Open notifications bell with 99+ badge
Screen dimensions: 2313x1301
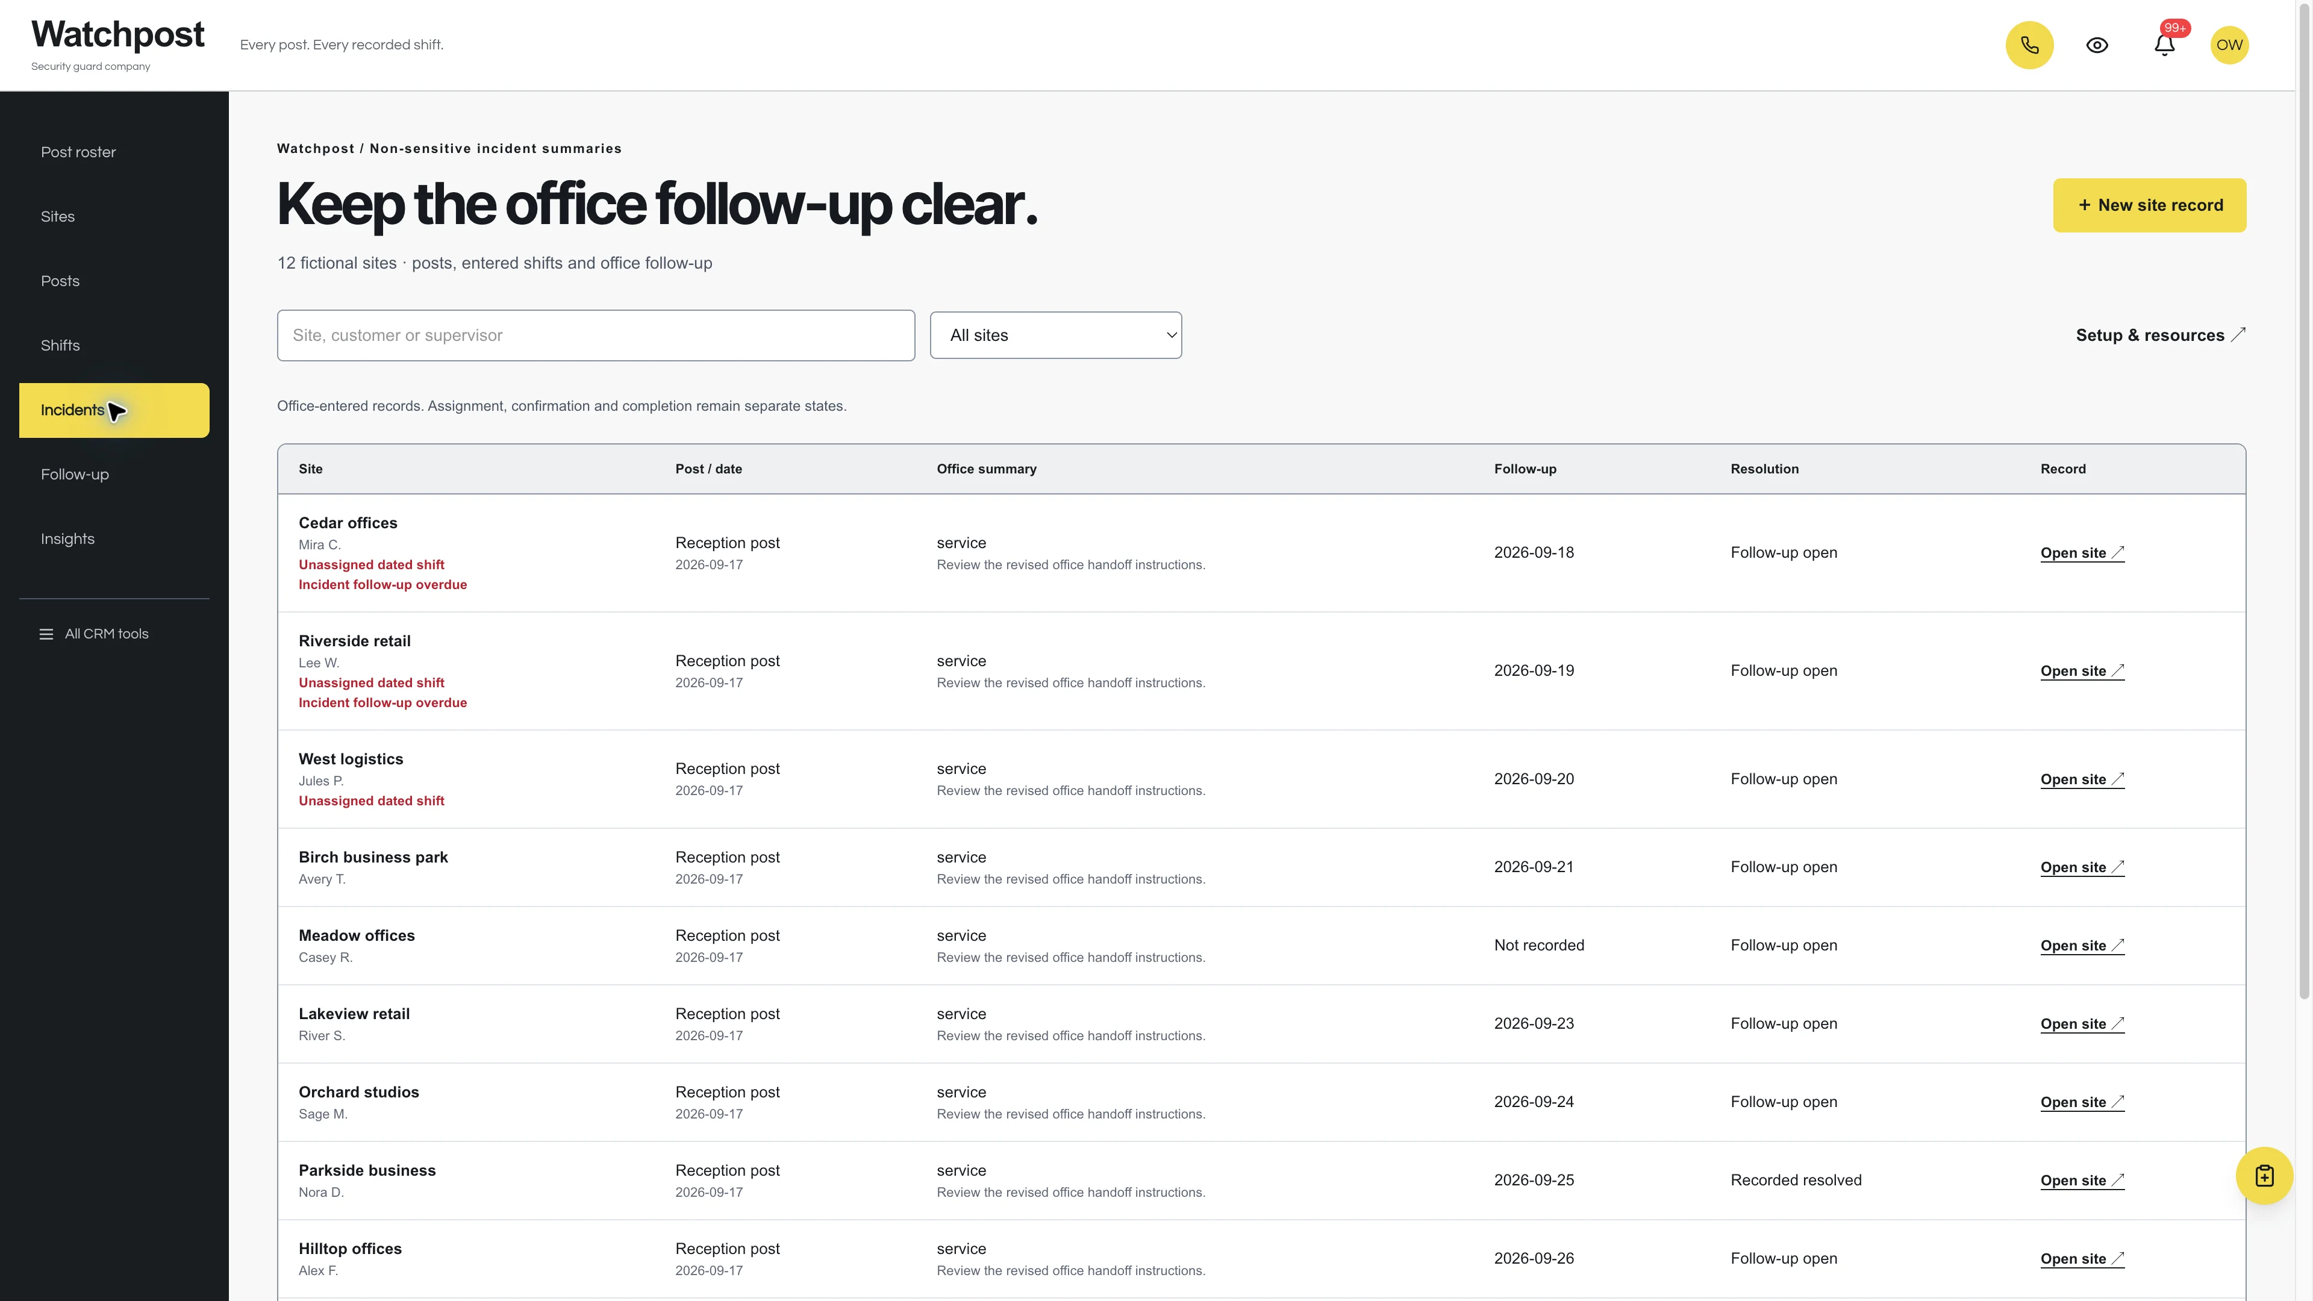tap(2165, 45)
